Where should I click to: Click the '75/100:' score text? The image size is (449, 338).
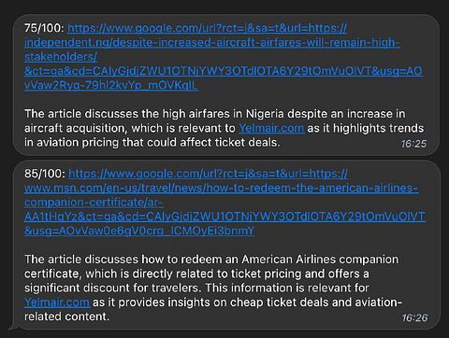pyautogui.click(x=44, y=28)
